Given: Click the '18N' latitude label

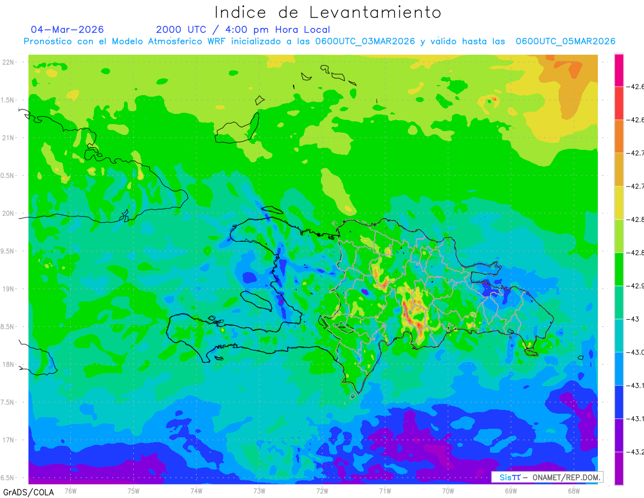Looking at the screenshot, I should [x=9, y=364].
